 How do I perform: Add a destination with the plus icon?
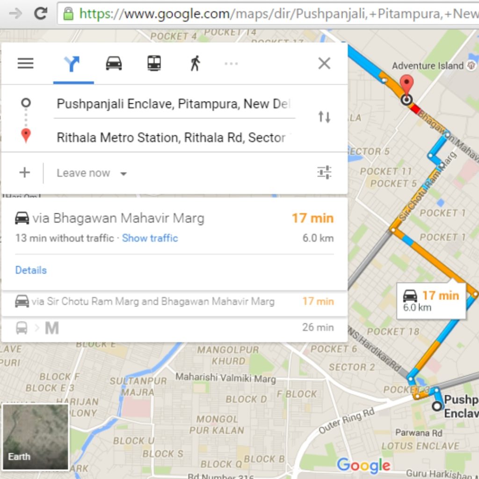point(24,173)
